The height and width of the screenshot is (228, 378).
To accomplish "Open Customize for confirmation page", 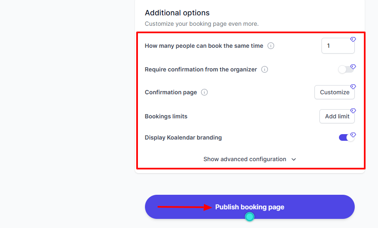I will [334, 92].
